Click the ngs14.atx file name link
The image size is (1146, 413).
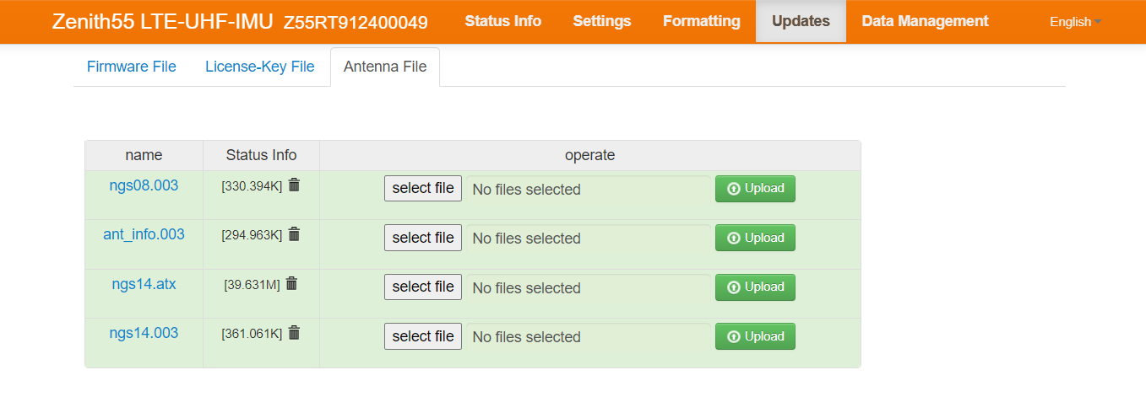point(144,284)
